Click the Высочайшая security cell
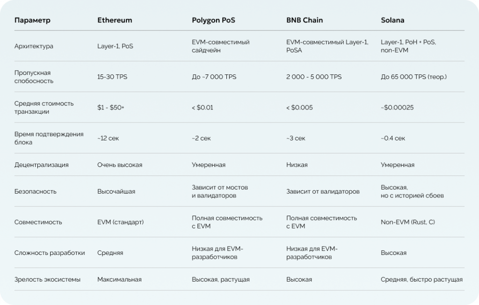This screenshot has height=305, width=479. 116,191
